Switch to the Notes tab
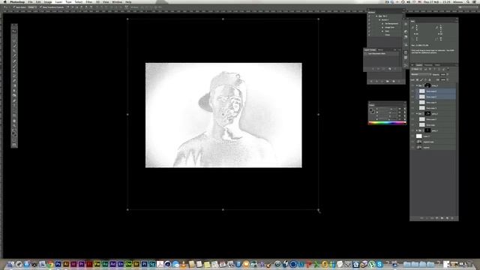This screenshot has height=270, width=480. [x=380, y=49]
